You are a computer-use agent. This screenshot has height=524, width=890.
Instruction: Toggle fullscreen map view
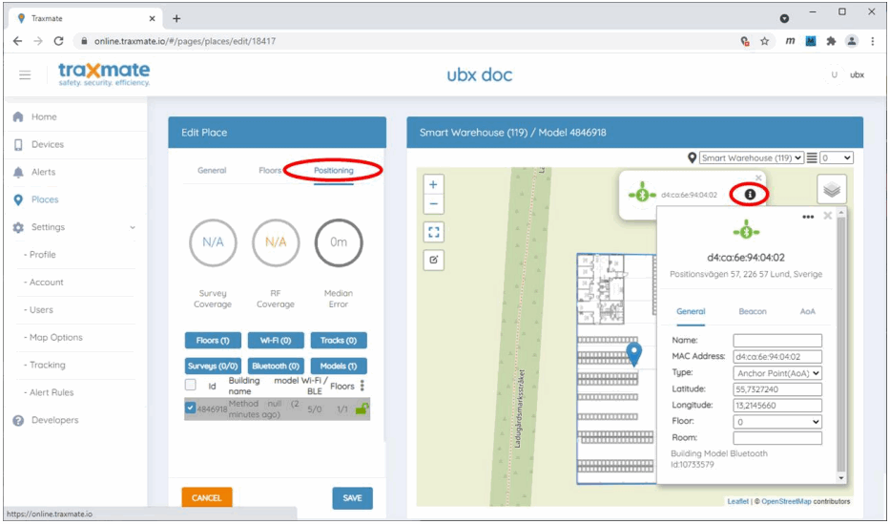click(434, 232)
